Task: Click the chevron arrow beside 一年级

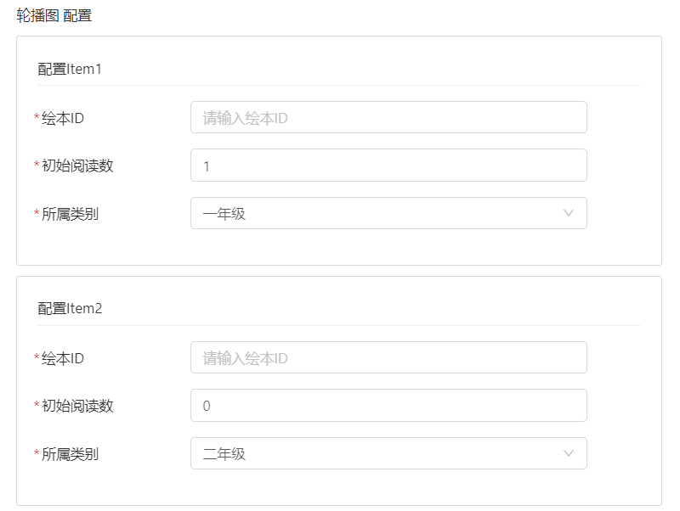Action: 569,214
